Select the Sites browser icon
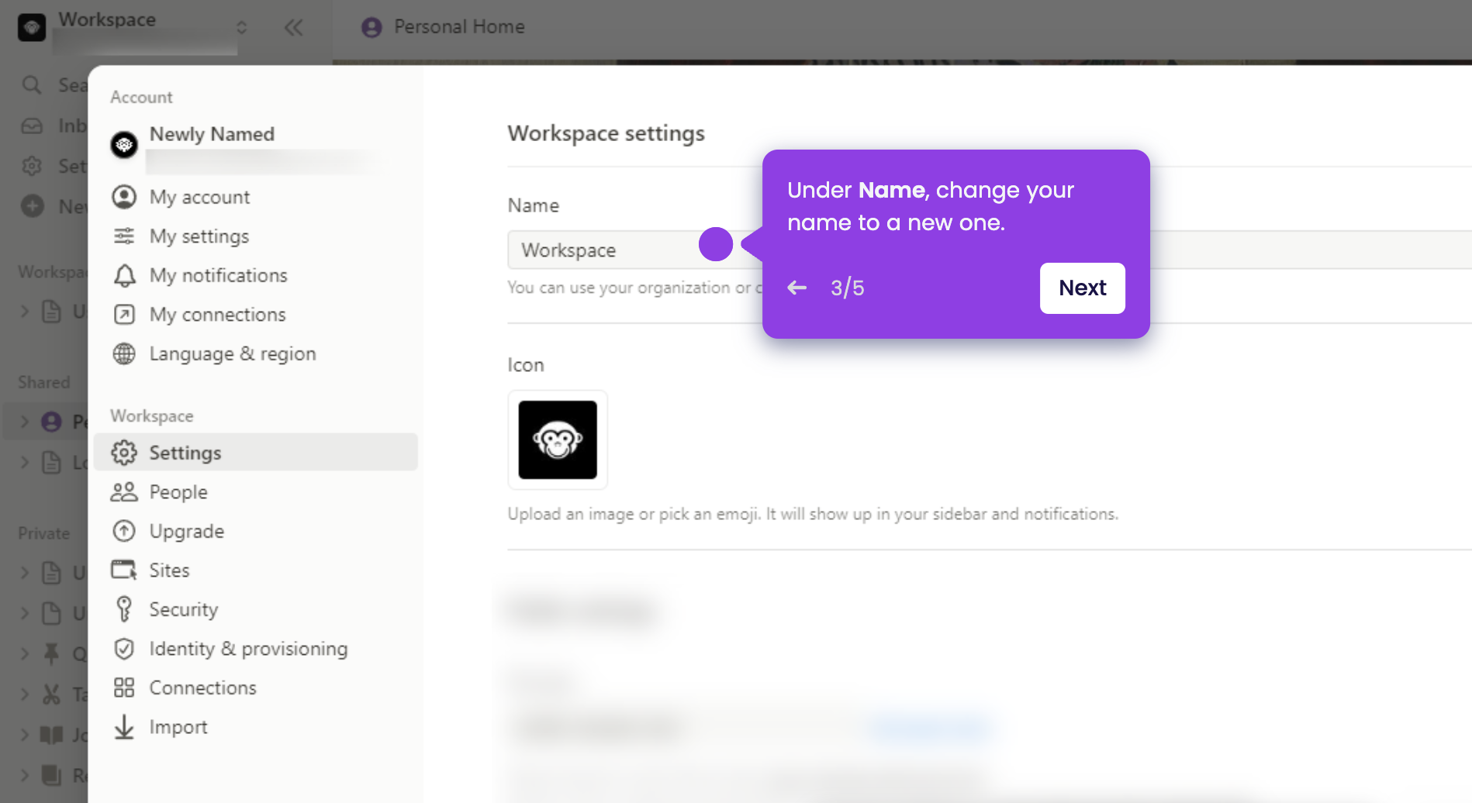This screenshot has height=803, width=1472. tap(124, 570)
